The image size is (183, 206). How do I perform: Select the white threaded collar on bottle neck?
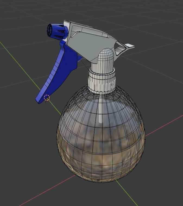(102, 81)
